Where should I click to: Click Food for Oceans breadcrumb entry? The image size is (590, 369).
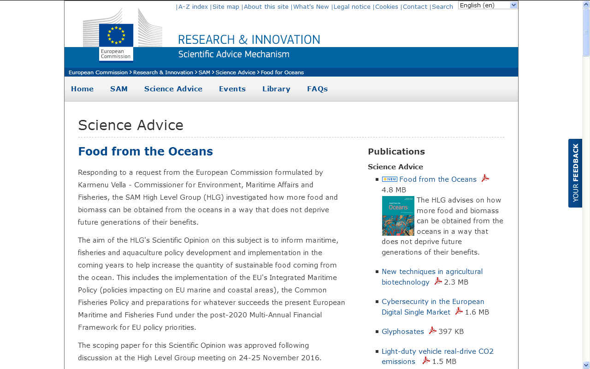[x=282, y=72]
